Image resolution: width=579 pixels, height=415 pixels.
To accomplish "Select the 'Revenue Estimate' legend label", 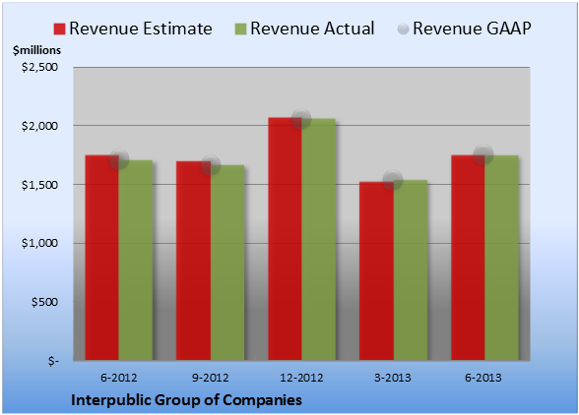I will point(141,29).
